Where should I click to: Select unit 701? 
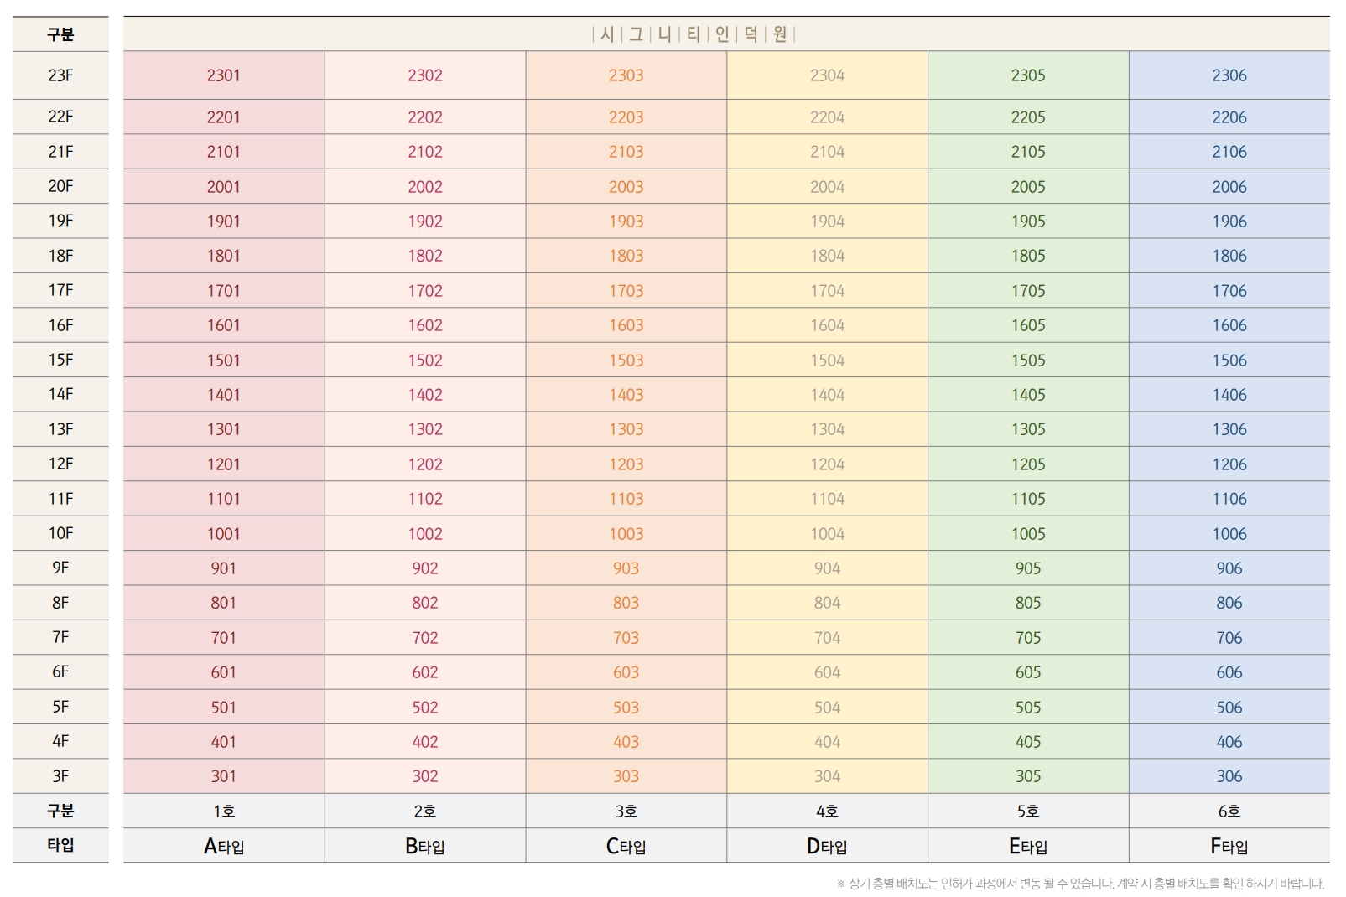(x=224, y=638)
